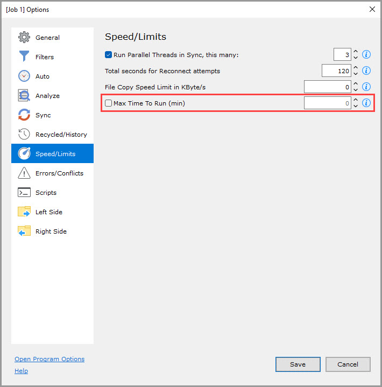Switch to the Left Side section

pyautogui.click(x=48, y=212)
